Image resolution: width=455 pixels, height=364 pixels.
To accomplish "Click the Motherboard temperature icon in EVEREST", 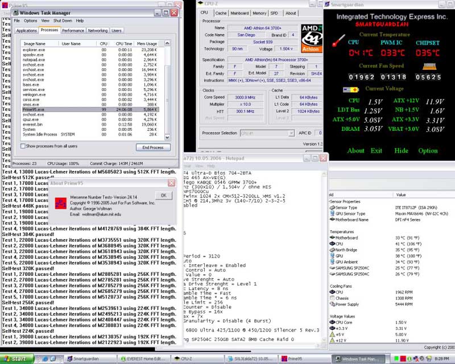I will coord(332,237).
